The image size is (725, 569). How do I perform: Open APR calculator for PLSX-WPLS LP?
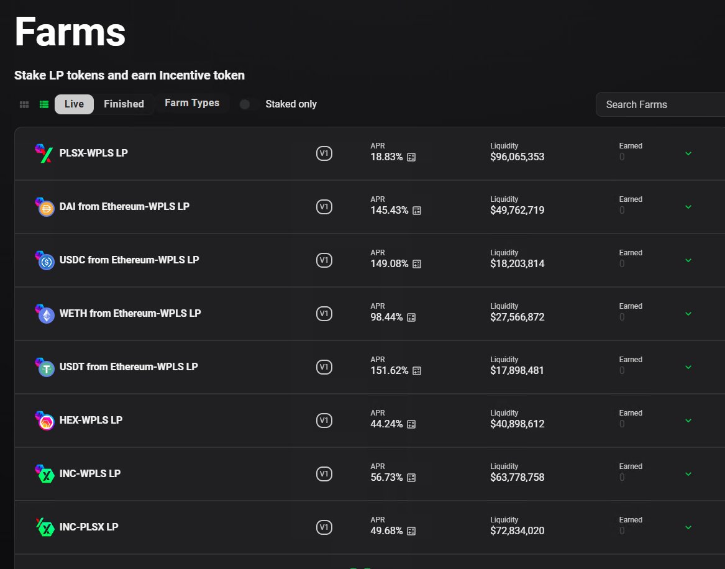(x=411, y=157)
